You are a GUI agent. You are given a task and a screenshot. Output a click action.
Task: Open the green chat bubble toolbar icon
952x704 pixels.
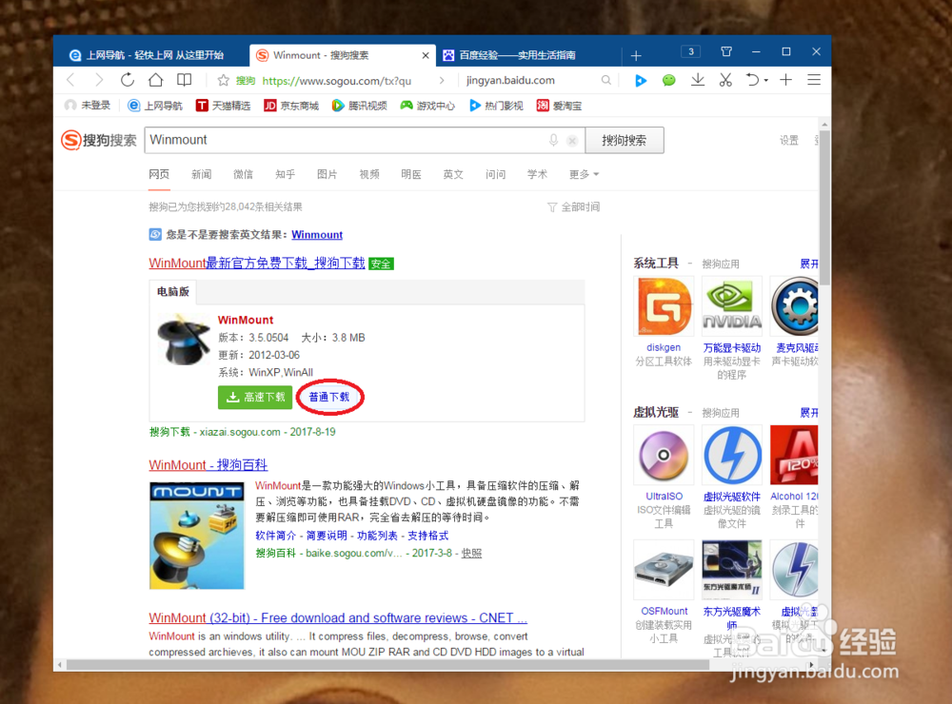coord(668,80)
